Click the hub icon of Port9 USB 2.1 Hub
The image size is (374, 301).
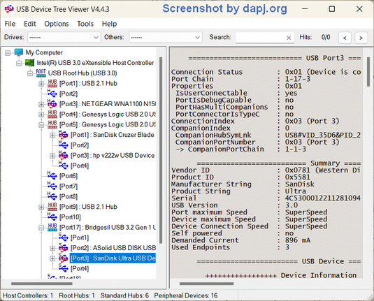(x=52, y=207)
